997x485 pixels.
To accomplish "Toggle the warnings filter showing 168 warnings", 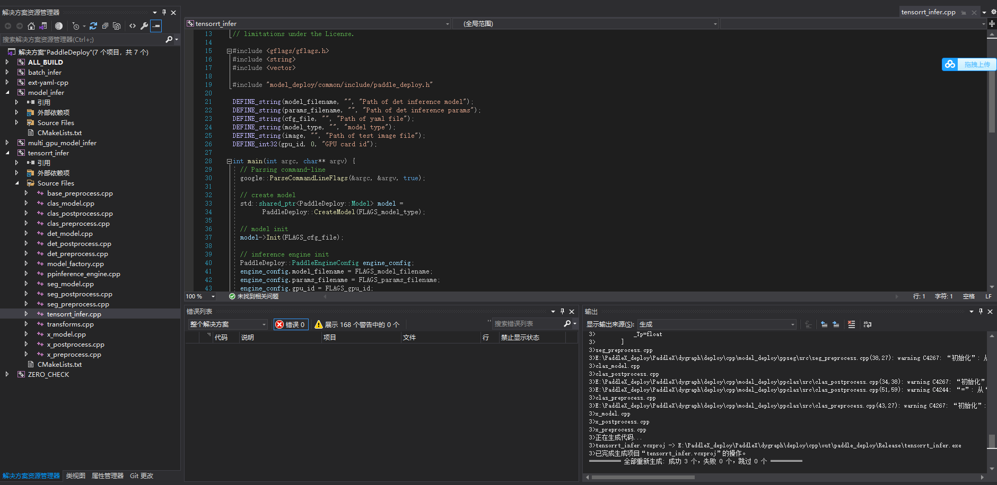I will coord(356,324).
